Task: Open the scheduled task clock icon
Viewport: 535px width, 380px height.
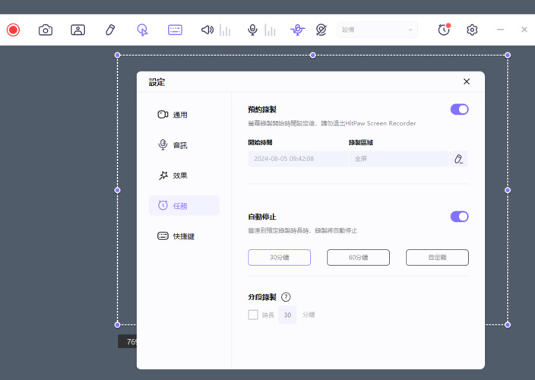Action: (445, 30)
